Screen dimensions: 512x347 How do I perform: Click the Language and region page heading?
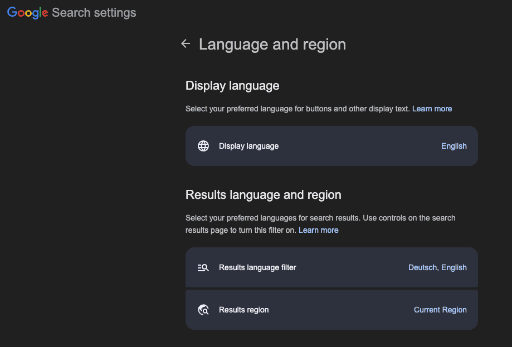[x=272, y=45]
